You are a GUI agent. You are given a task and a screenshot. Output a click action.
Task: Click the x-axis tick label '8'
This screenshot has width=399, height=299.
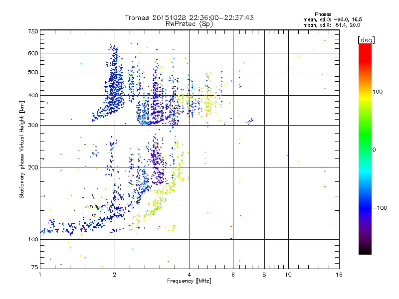pos(264,275)
